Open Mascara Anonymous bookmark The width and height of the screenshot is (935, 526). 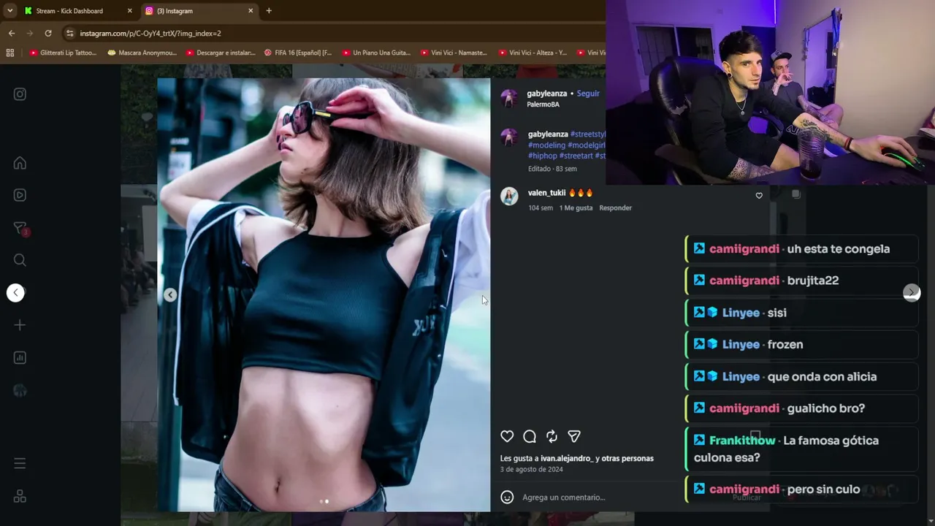coord(142,53)
